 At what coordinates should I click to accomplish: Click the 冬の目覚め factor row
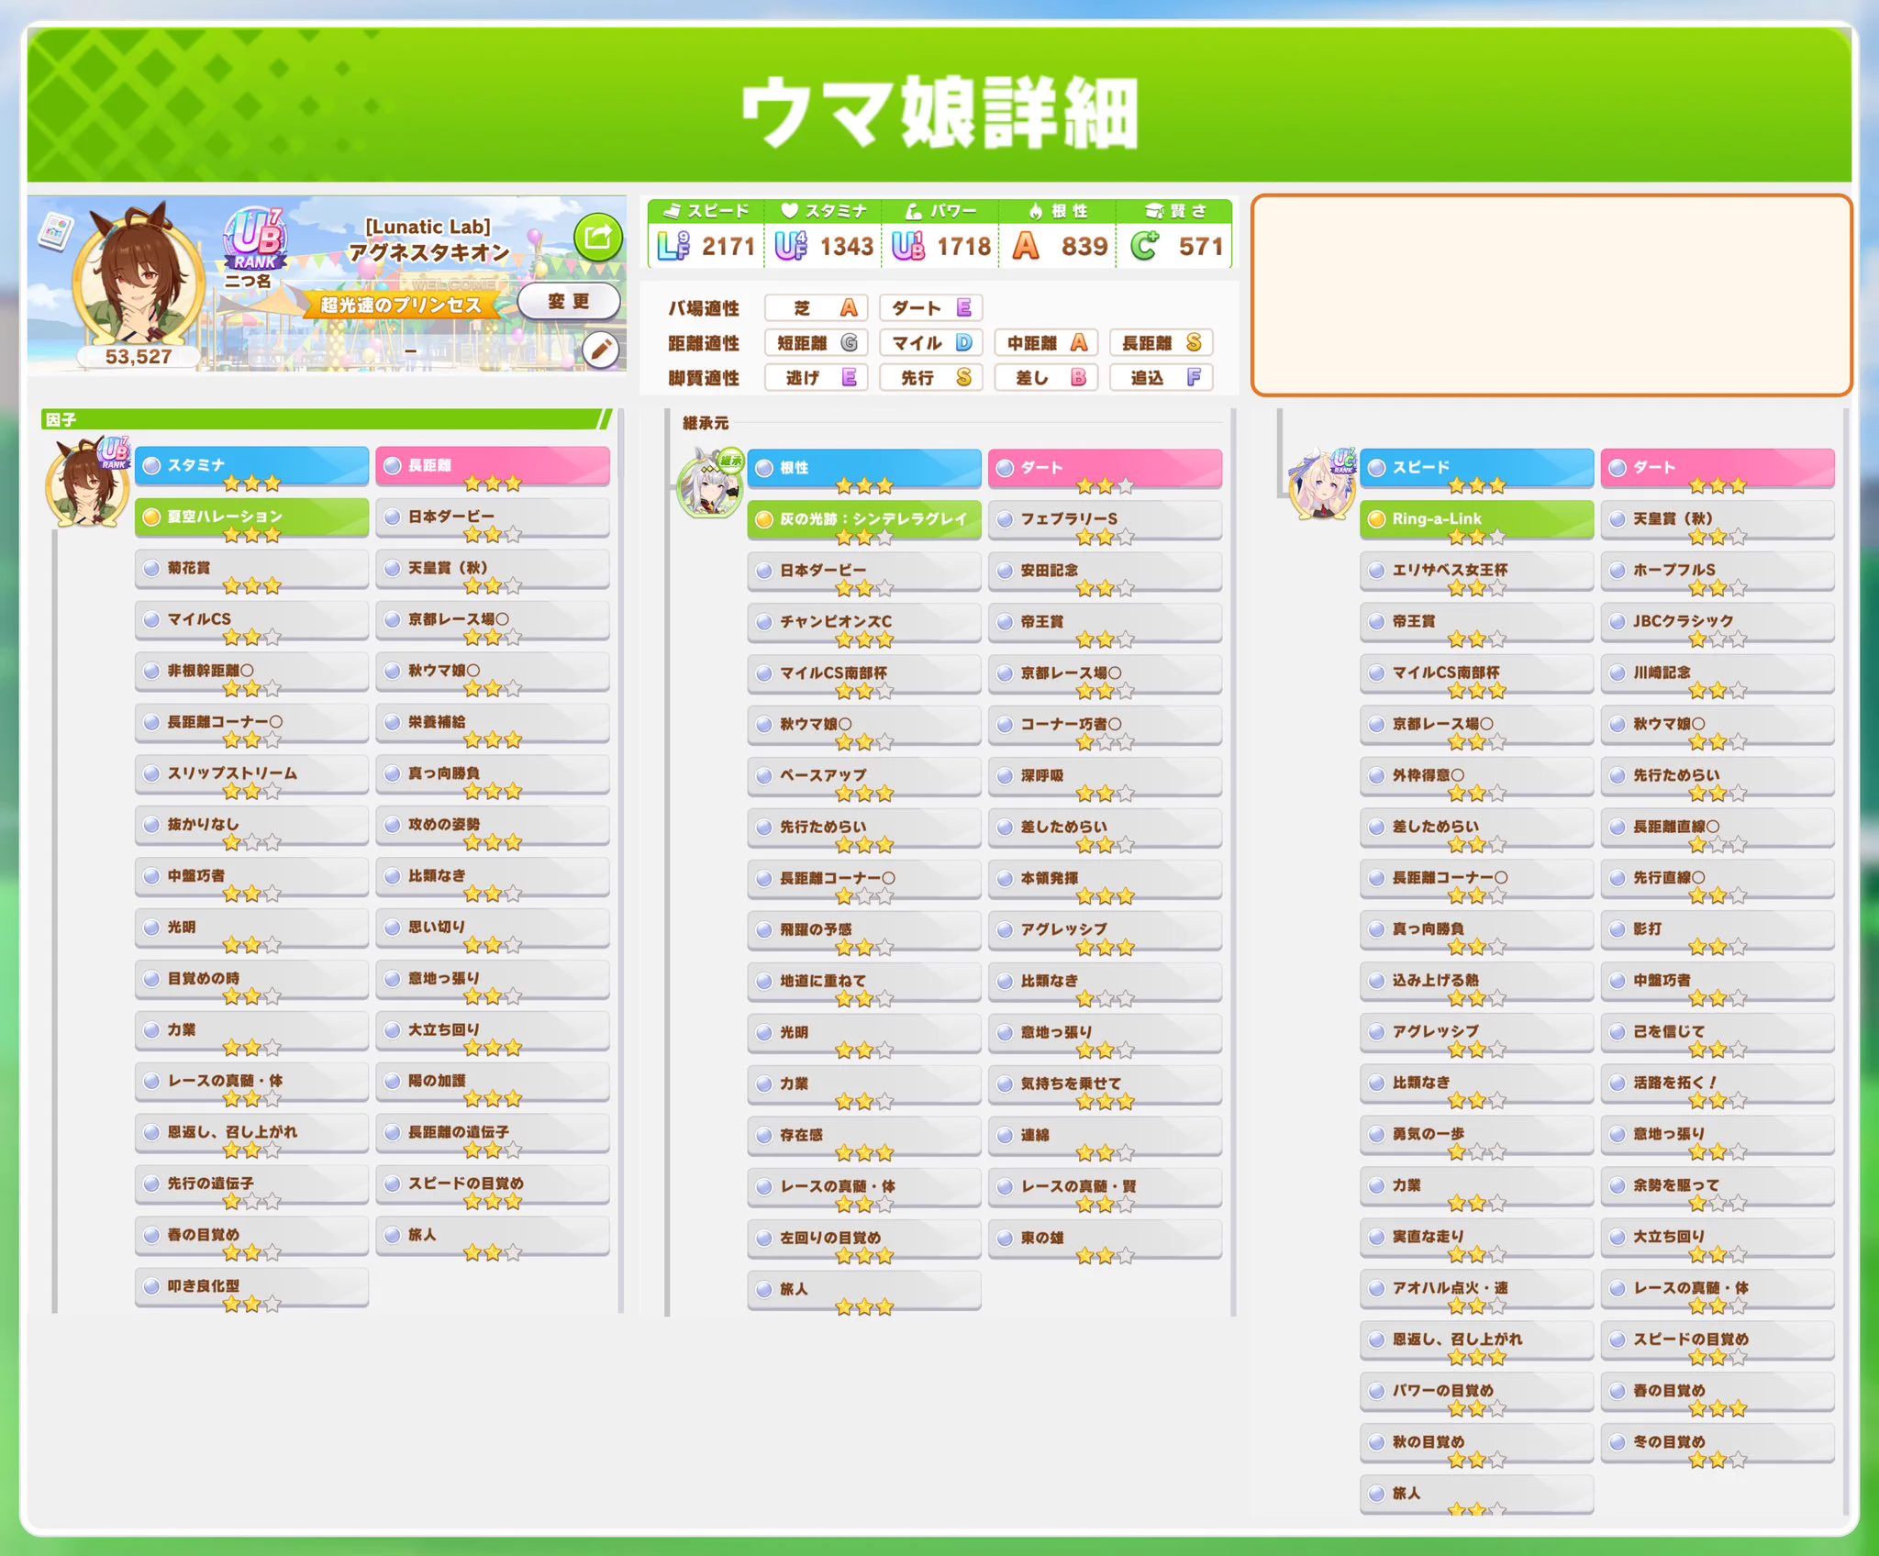(1718, 1443)
